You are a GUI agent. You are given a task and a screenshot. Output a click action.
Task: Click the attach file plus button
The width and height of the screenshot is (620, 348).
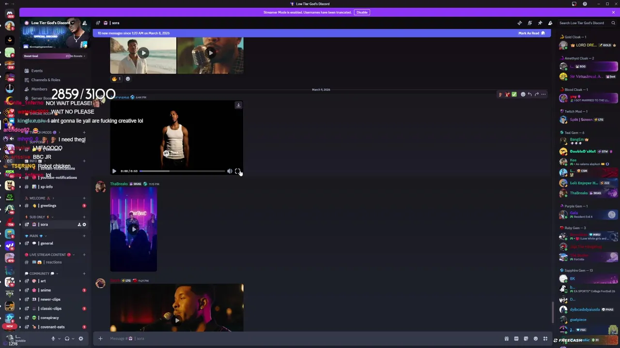click(100, 338)
